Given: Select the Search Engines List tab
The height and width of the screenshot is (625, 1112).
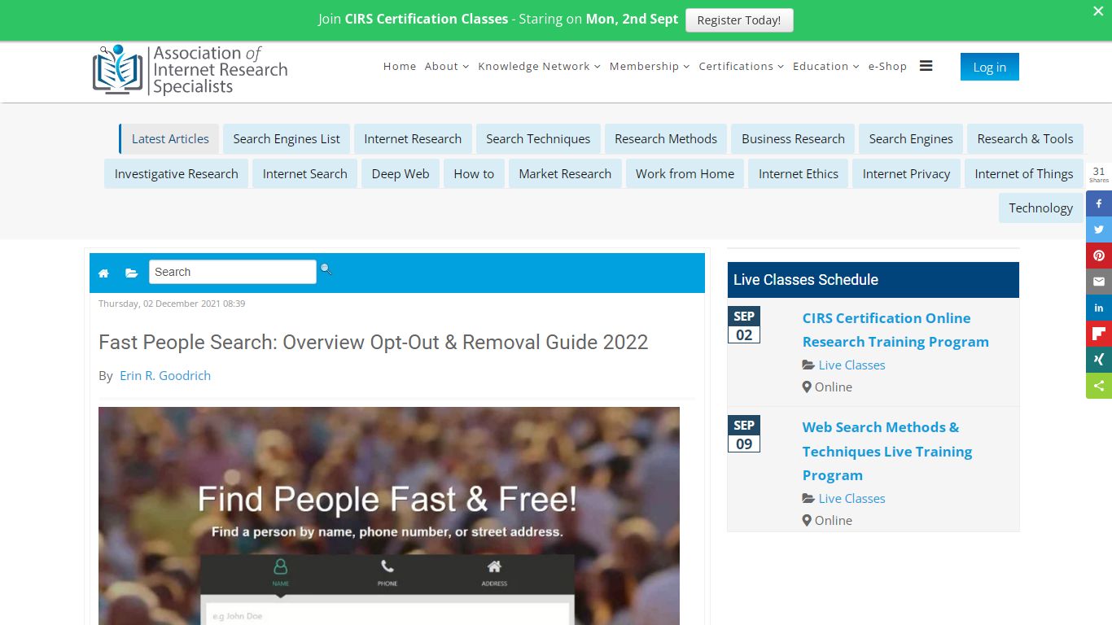Looking at the screenshot, I should (x=287, y=139).
